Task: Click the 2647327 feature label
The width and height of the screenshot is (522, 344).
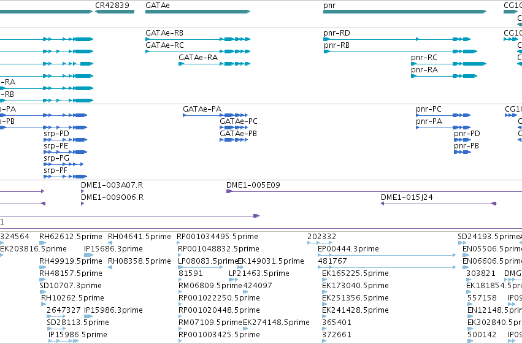Action: pos(64,311)
